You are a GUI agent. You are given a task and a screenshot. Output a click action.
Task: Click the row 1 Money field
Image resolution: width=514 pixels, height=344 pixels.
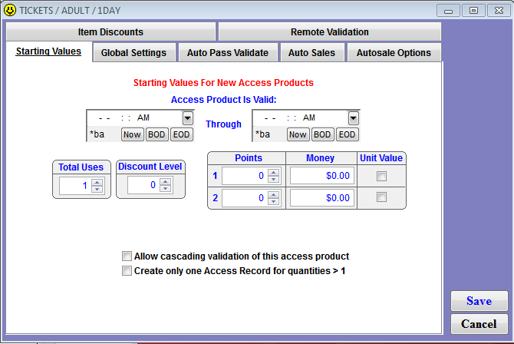[322, 176]
